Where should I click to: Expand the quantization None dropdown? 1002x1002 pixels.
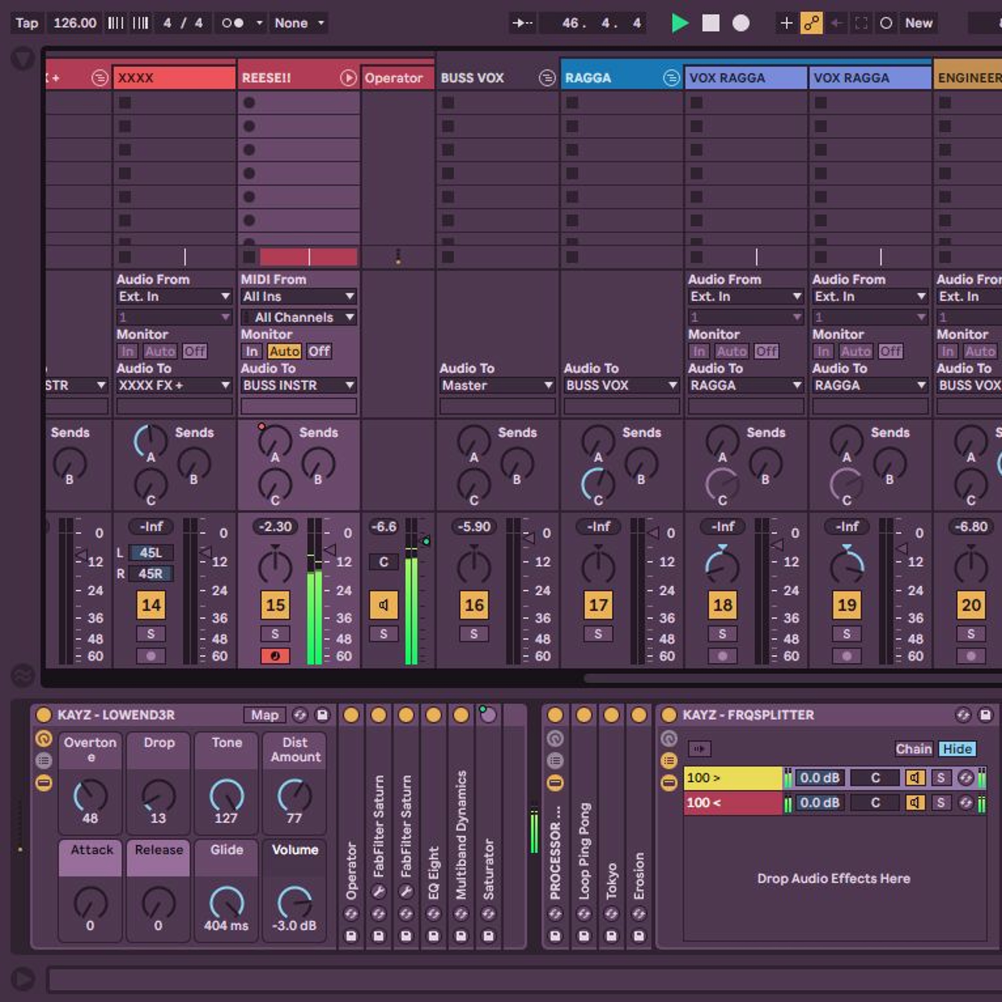click(299, 23)
